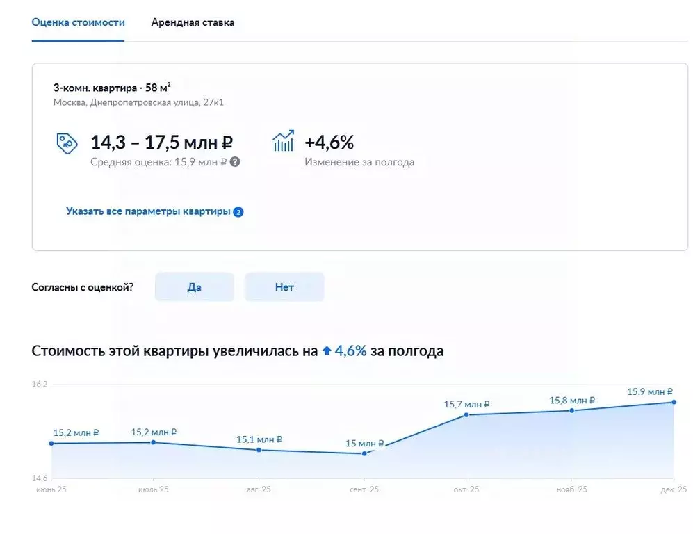This screenshot has height=534, width=693.
Task: Click the 15,1 млн ₽ chart marker
Action: click(x=259, y=449)
